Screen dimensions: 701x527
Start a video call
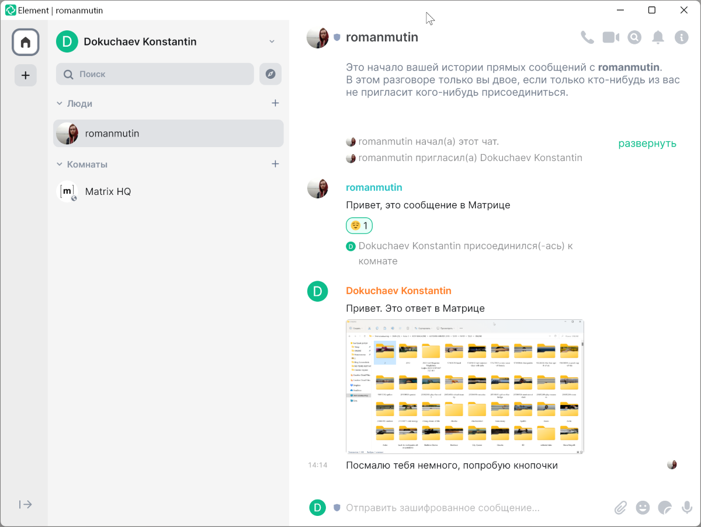tap(611, 37)
